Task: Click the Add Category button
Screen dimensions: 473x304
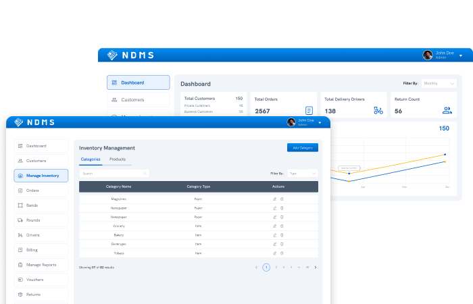Action: [302, 147]
